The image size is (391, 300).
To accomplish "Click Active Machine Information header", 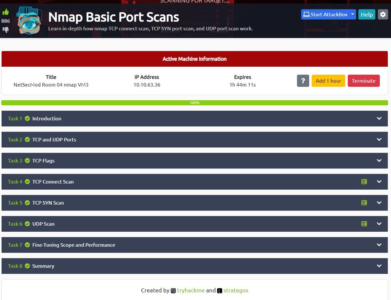I will click(195, 59).
